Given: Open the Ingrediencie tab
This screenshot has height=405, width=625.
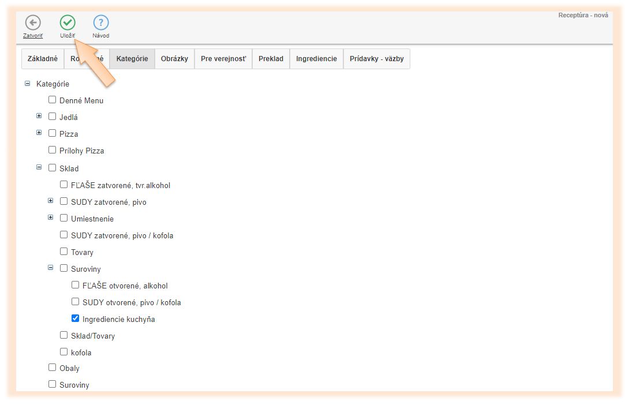Looking at the screenshot, I should click(316, 59).
